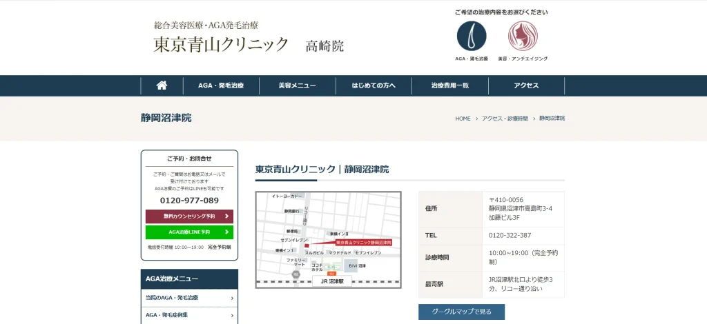Select the 美容・アンチエイジング face icon

pos(523,36)
